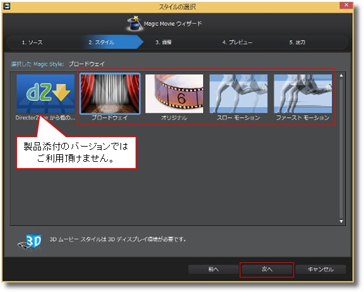The image size is (364, 292).
Task: Click the 3D ムービー スタイル notice text
Action: [x=117, y=240]
